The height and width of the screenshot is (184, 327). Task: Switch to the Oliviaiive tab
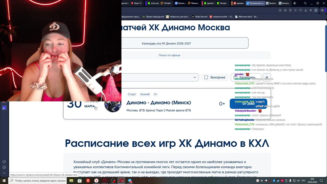pyautogui.click(x=166, y=3)
